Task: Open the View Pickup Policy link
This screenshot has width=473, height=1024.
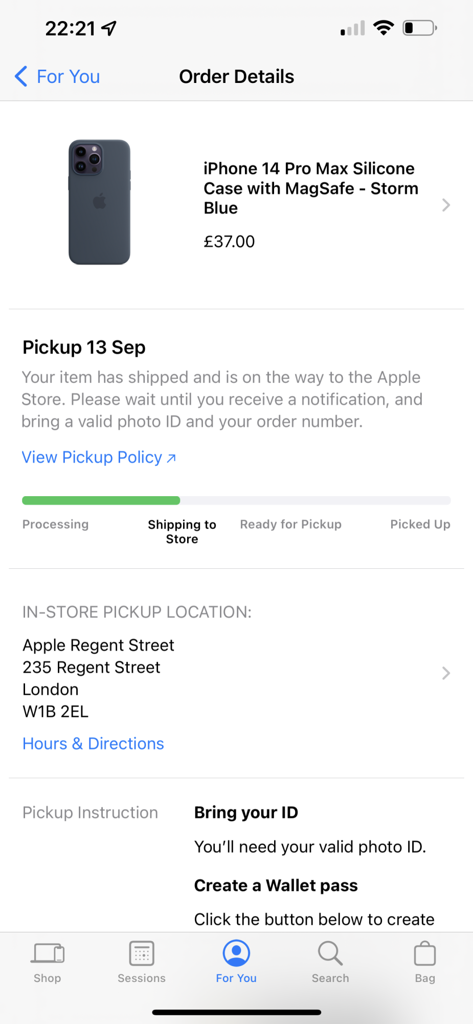Action: (x=99, y=457)
